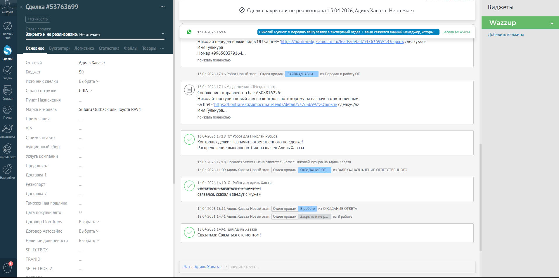The image size is (559, 278).
Task: Switch to the Товары tab
Action: click(149, 48)
